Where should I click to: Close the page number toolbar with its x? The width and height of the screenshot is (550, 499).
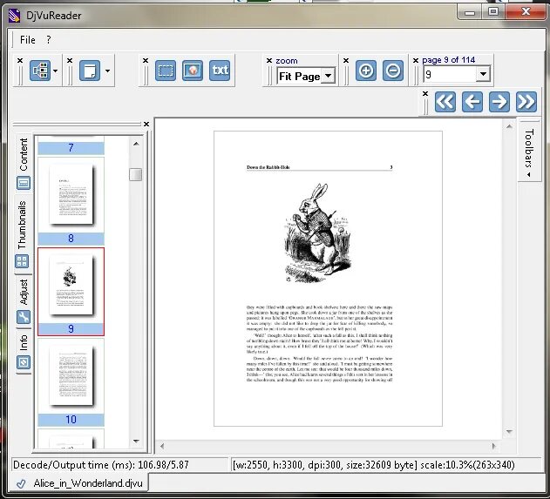(416, 61)
